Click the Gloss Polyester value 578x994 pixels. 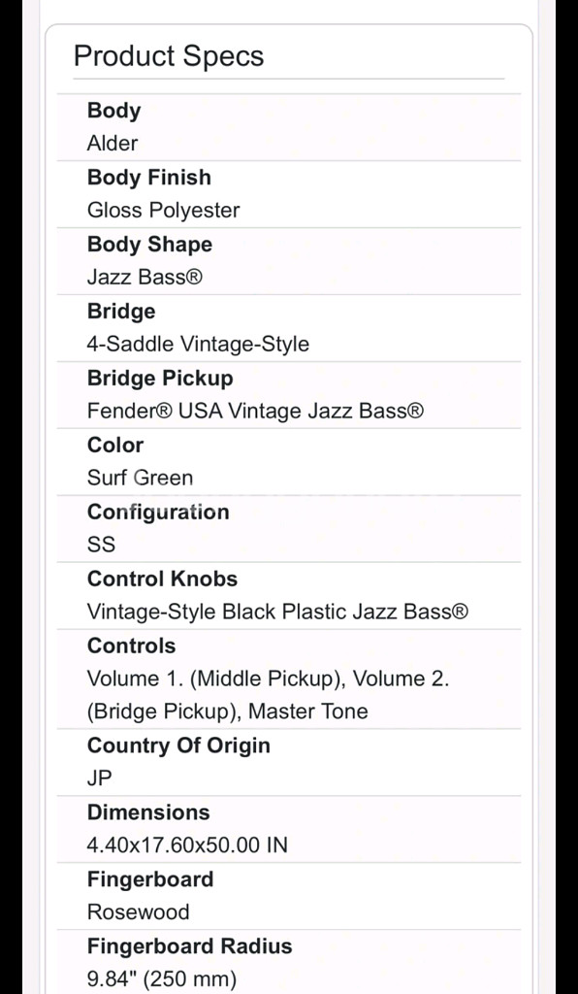163,211
